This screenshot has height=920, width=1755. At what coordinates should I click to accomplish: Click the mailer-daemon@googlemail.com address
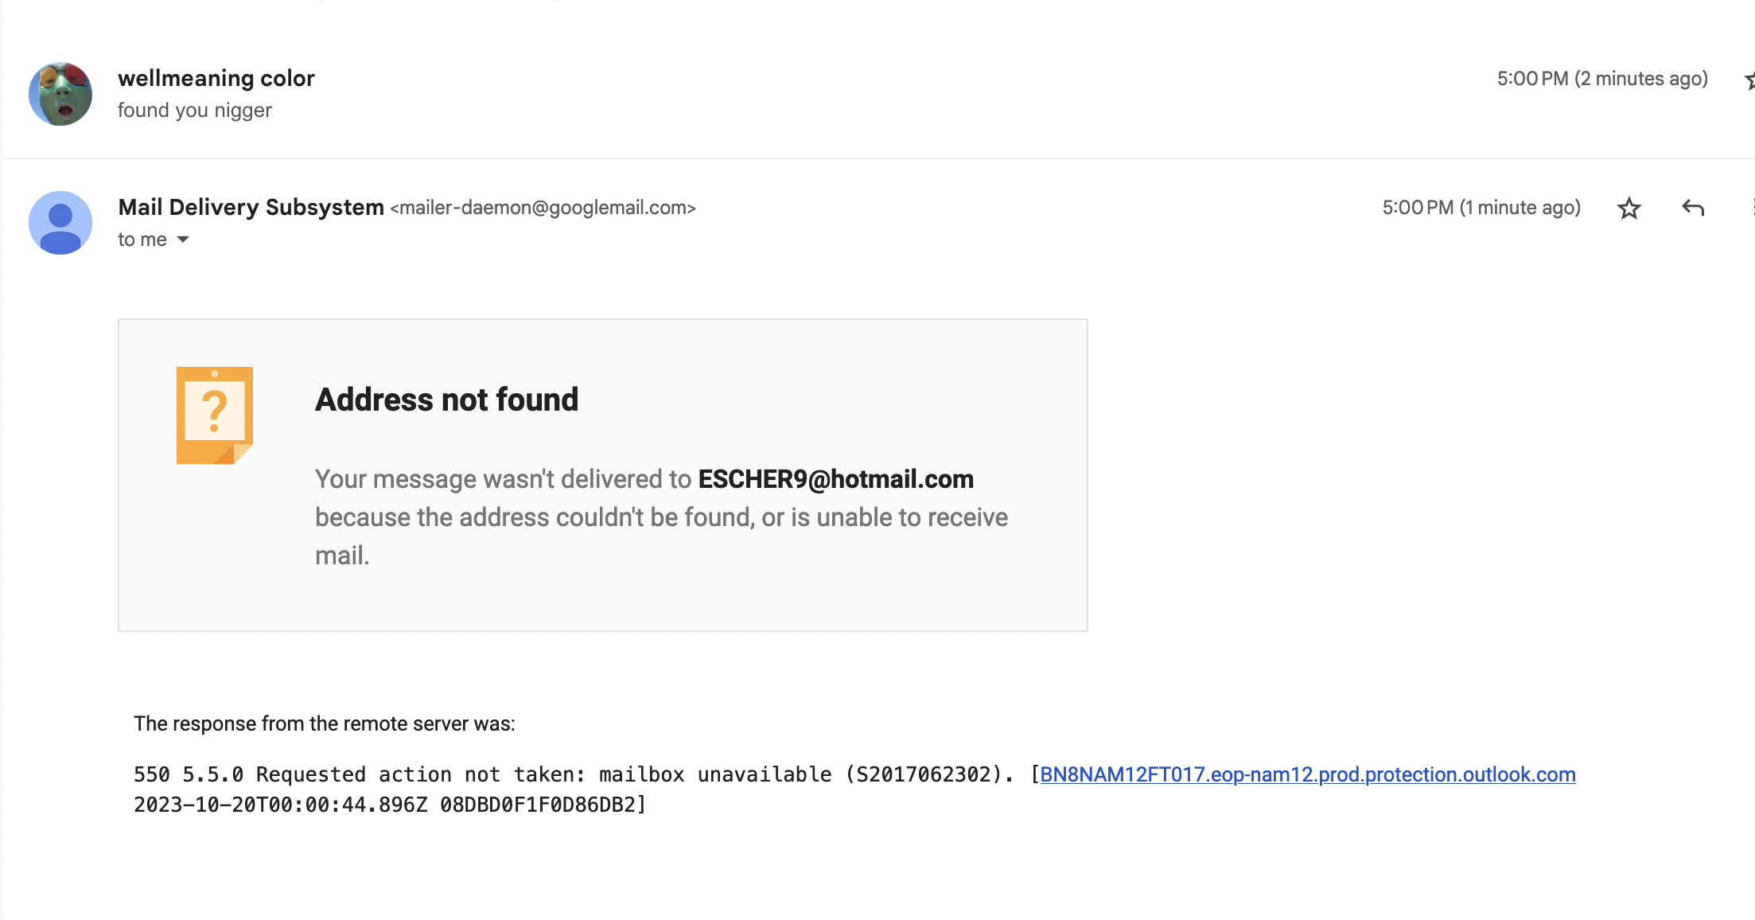[x=543, y=208]
